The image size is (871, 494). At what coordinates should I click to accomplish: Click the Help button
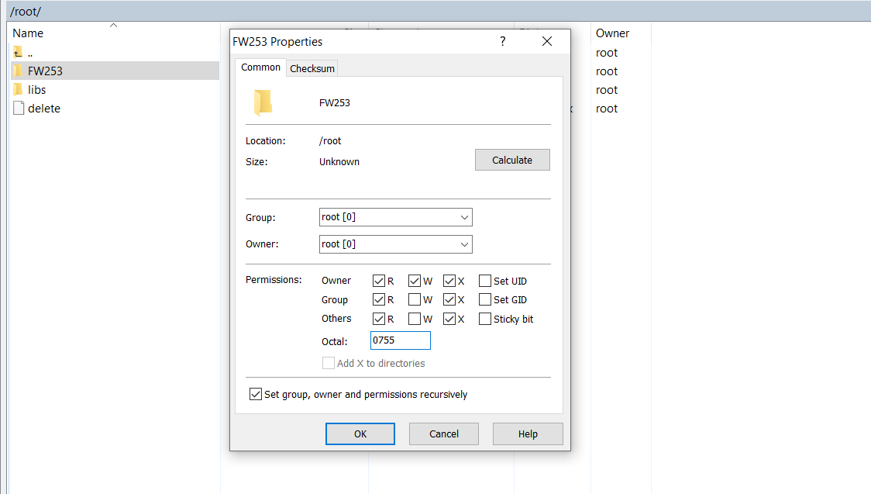[x=528, y=434]
